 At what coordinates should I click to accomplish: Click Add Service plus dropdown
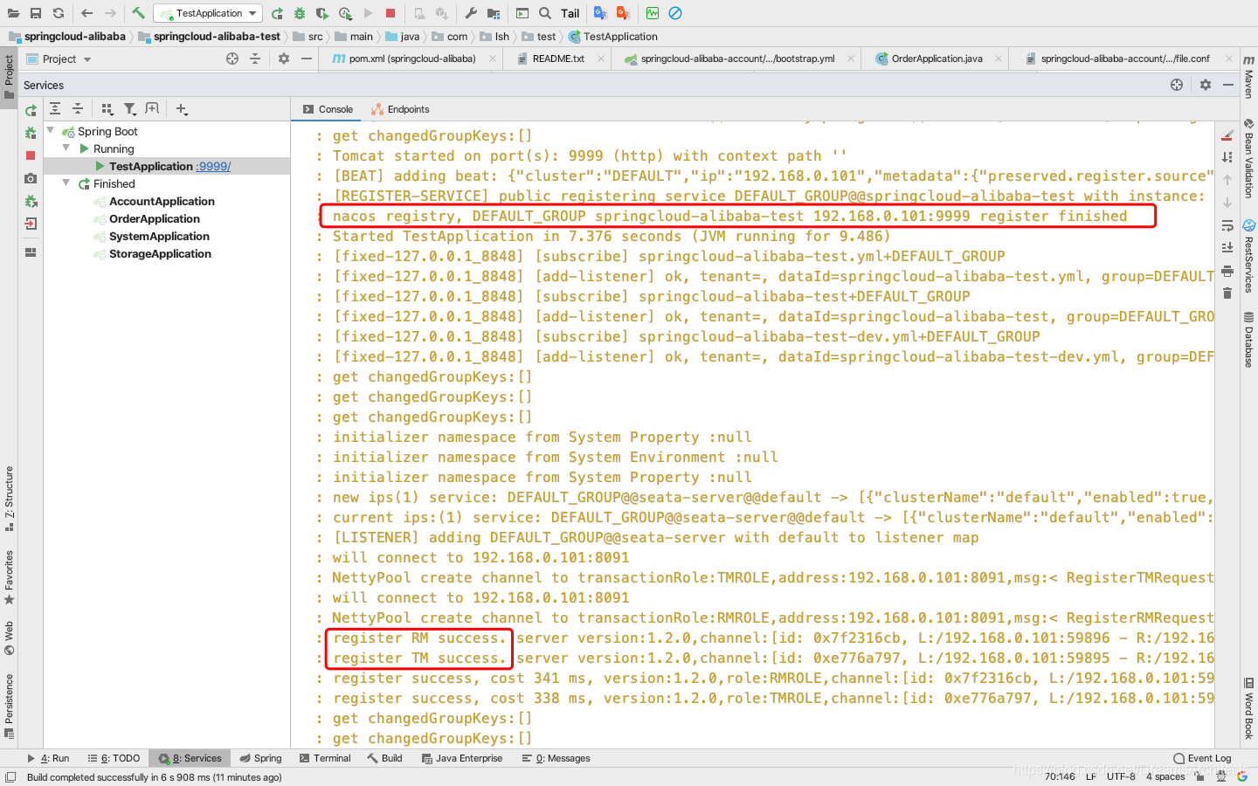182,109
